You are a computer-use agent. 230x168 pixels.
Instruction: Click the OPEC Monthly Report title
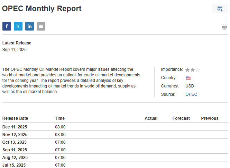click(x=42, y=9)
